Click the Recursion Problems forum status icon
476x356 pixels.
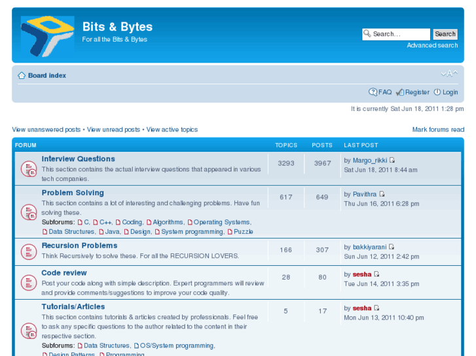tap(29, 251)
